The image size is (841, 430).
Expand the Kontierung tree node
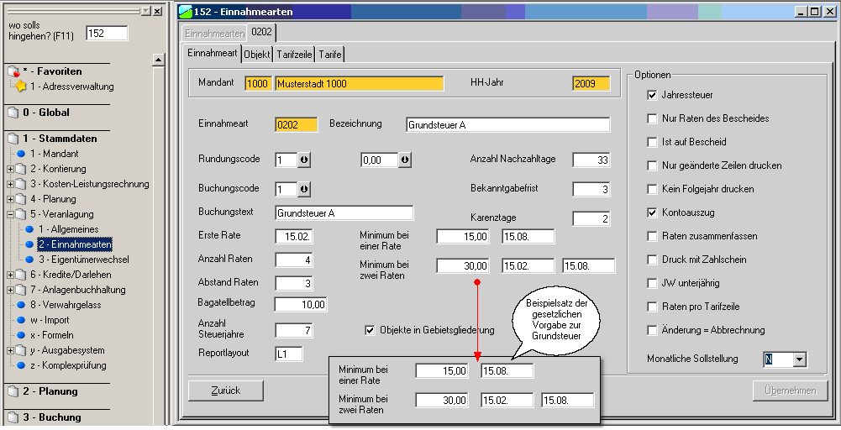10,169
